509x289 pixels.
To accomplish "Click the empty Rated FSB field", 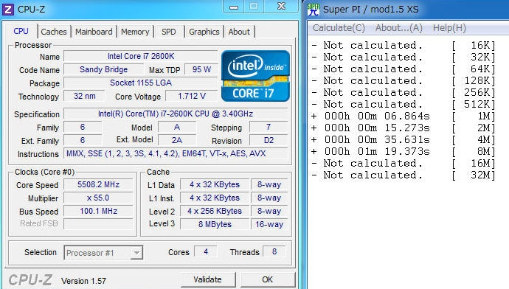I will (98, 224).
